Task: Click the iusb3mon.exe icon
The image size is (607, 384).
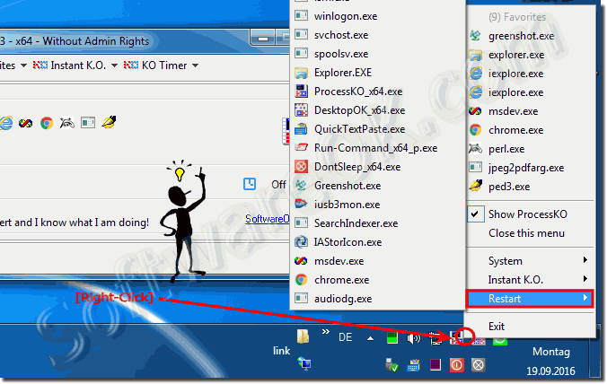Action: pyautogui.click(x=301, y=205)
